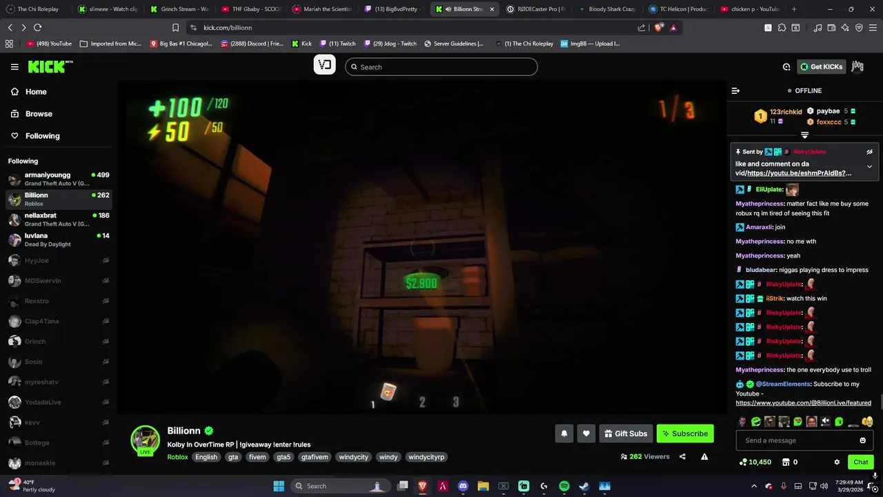Open Billionn's channel avatar
Viewport: 883px width, 497px height.
pyautogui.click(x=146, y=440)
